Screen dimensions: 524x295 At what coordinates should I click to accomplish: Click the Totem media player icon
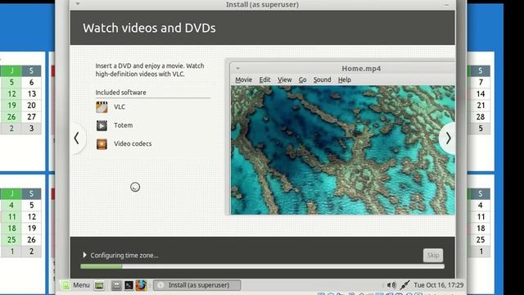(x=102, y=125)
